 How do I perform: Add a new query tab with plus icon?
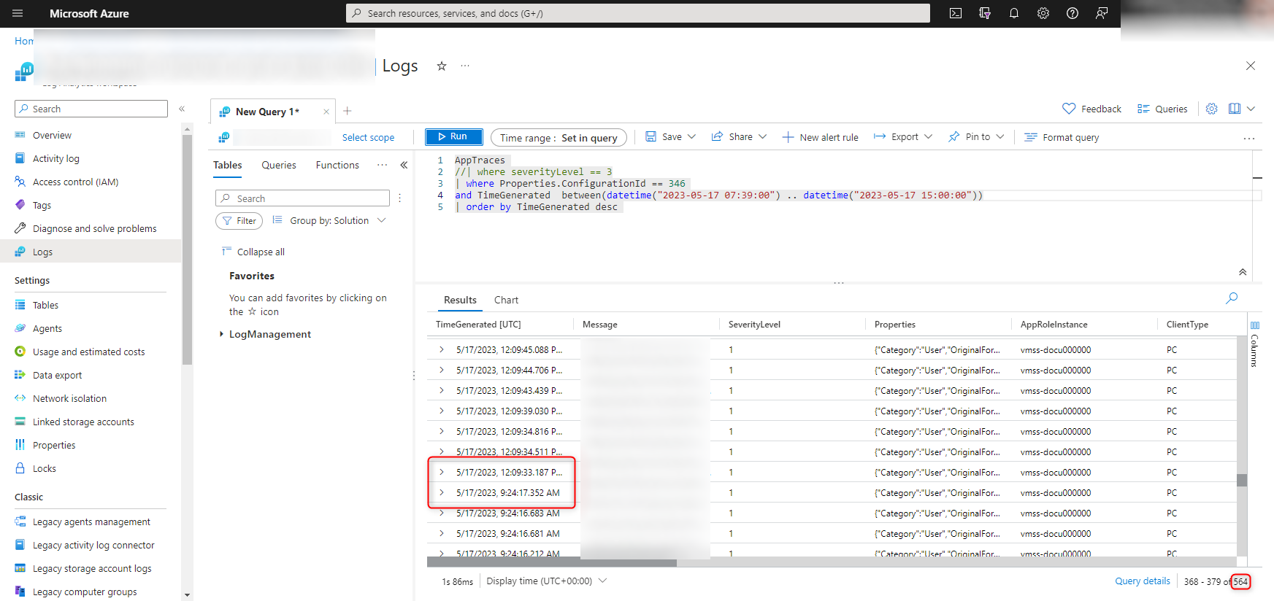click(x=348, y=111)
